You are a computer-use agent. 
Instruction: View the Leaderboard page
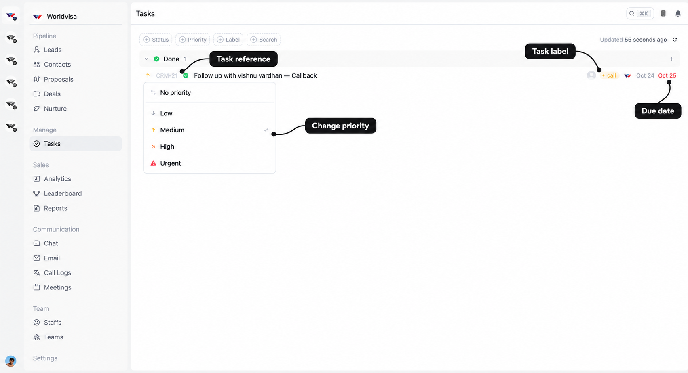pos(76,193)
